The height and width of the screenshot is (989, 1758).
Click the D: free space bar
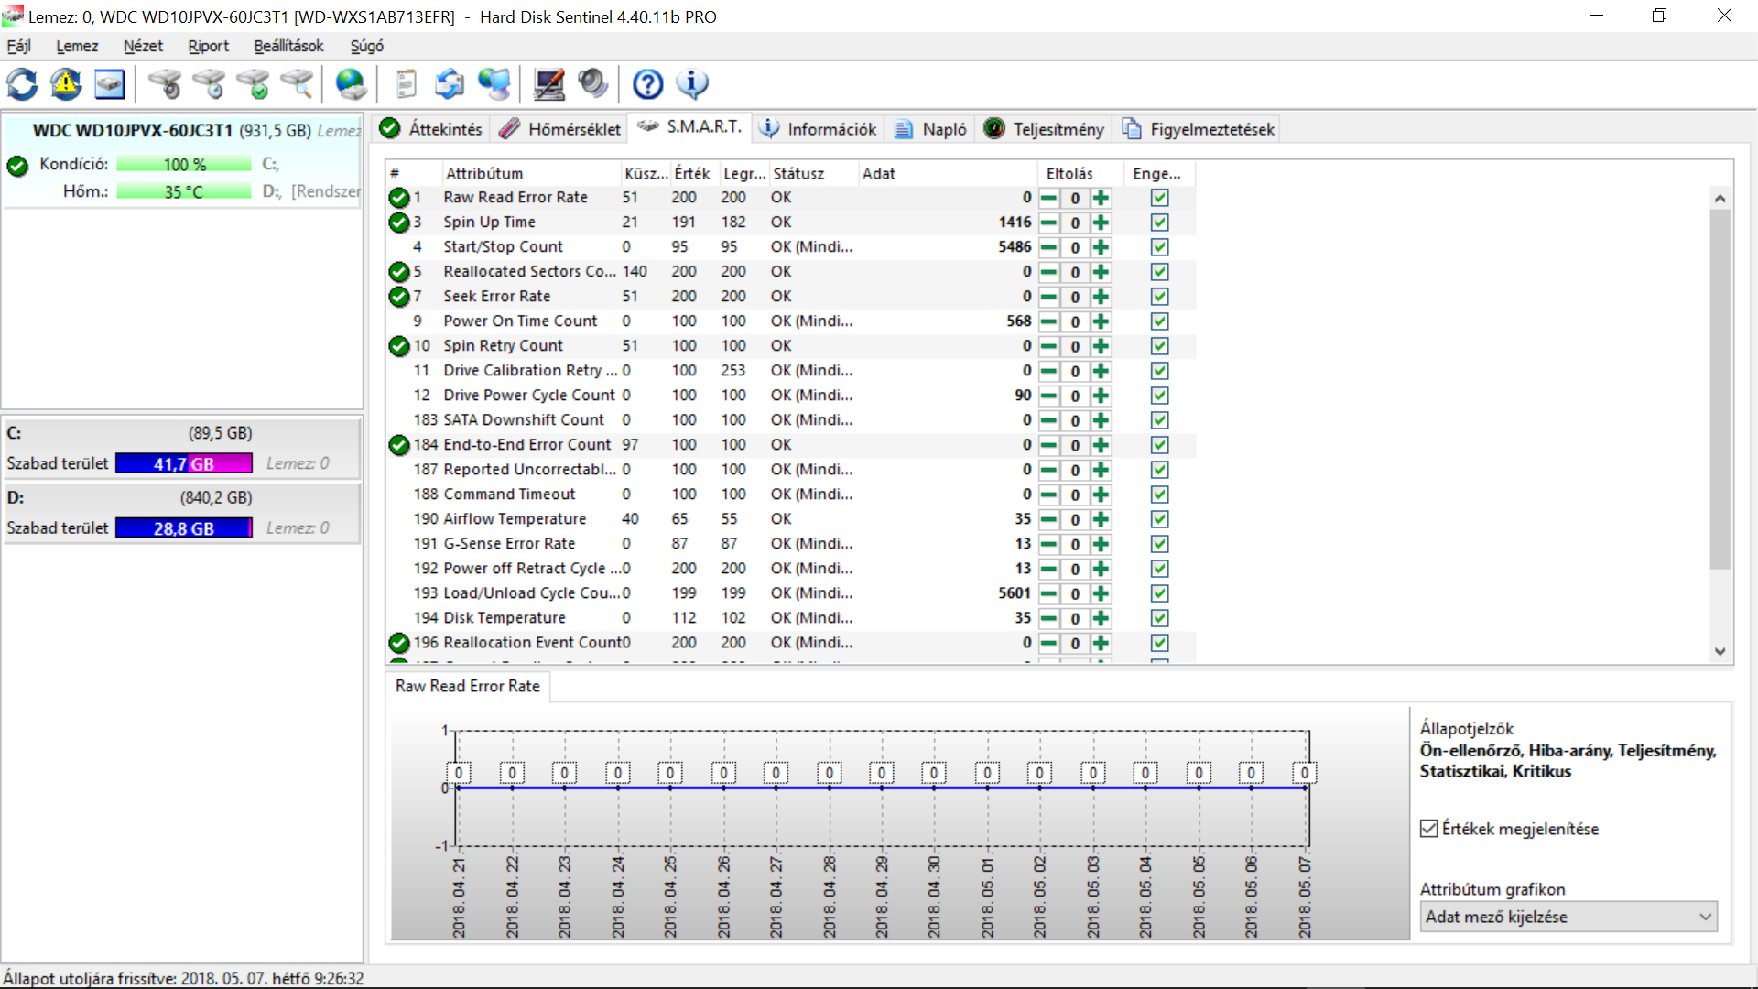pos(184,528)
